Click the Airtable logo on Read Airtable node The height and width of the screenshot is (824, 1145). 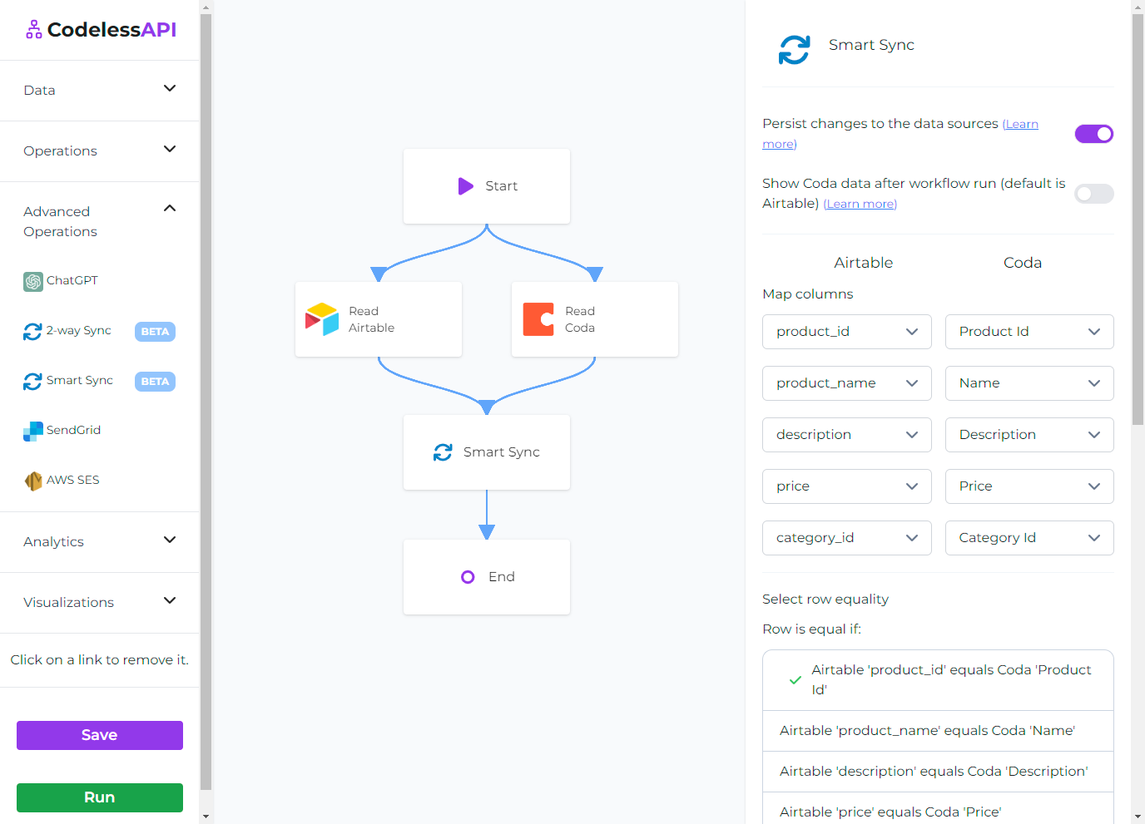point(322,319)
